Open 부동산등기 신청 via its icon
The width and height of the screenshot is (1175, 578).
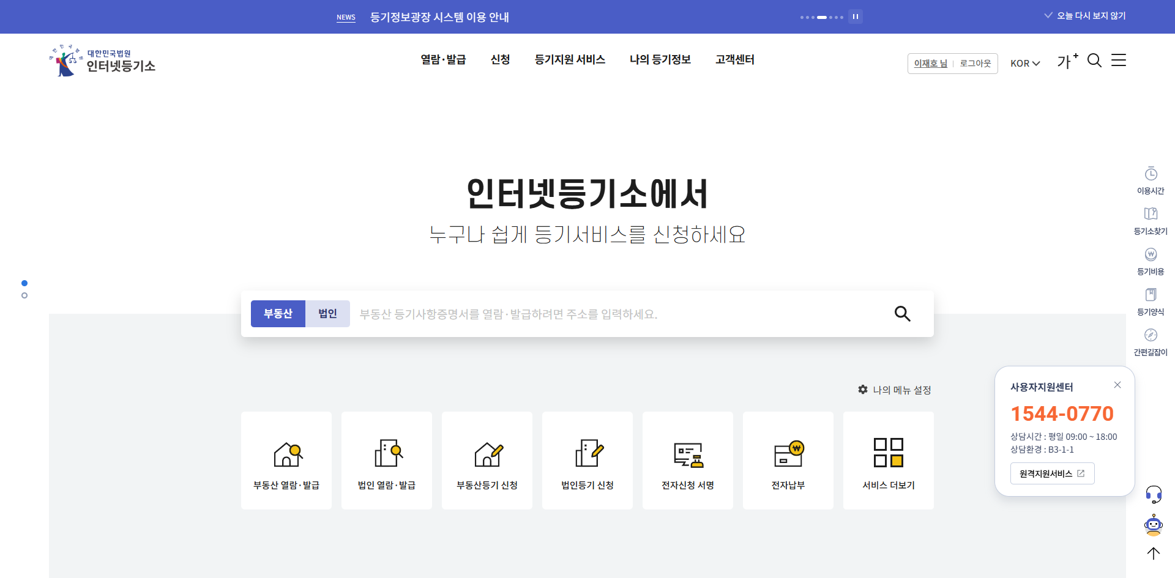click(487, 460)
